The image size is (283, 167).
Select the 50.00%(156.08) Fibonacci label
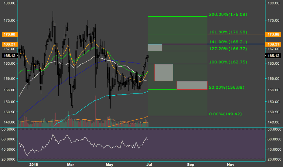click(x=227, y=87)
